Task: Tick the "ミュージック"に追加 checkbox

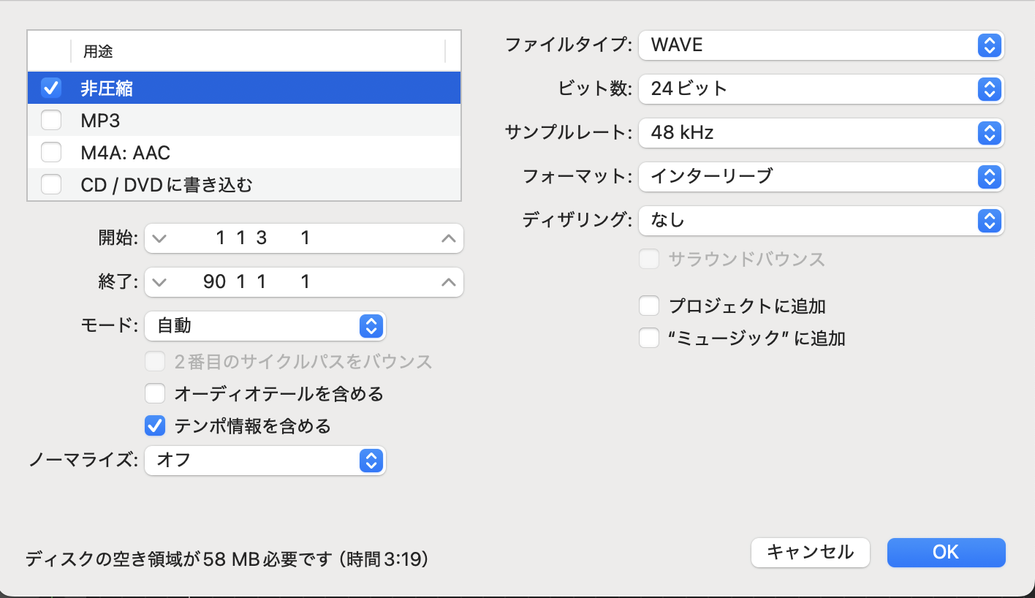Action: 649,338
